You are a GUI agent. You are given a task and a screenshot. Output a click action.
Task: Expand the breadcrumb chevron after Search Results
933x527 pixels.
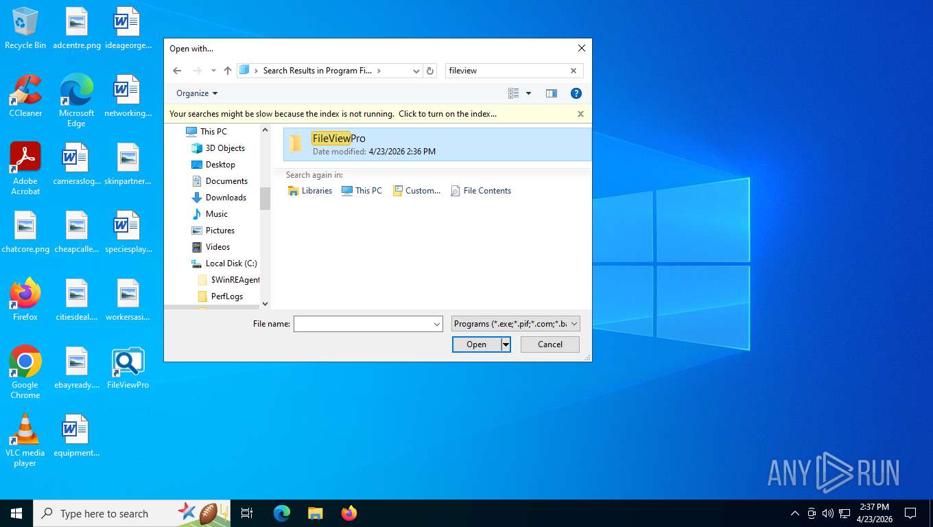(379, 71)
